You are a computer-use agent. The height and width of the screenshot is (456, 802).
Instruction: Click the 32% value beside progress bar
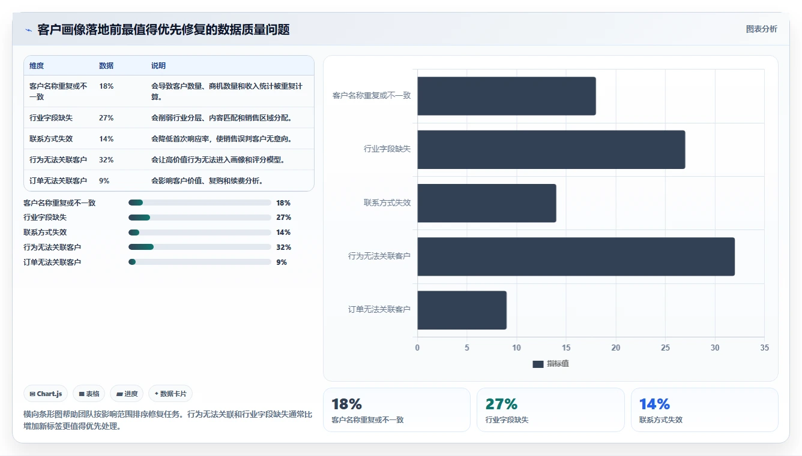coord(283,247)
